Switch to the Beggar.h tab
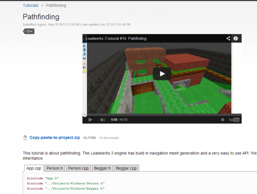 tap(102, 168)
